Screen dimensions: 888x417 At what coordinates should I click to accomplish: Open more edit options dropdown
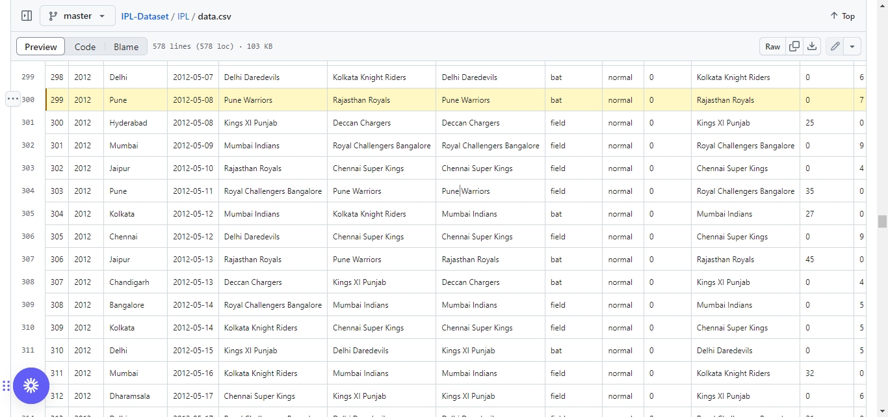(852, 47)
